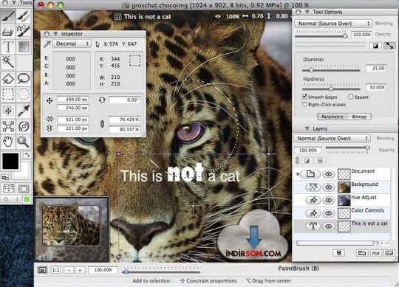Screen dimensions: 399x287
Task: Select the Zoom magnifier tool
Action: 24,142
